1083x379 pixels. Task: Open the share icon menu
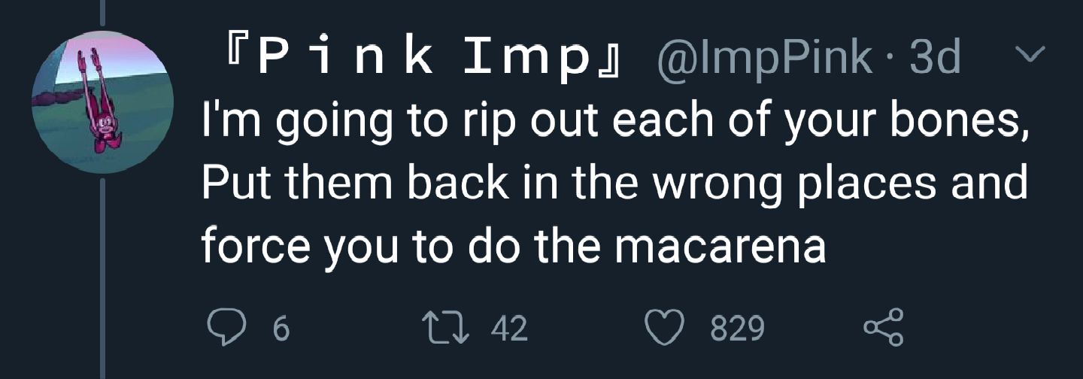point(882,328)
